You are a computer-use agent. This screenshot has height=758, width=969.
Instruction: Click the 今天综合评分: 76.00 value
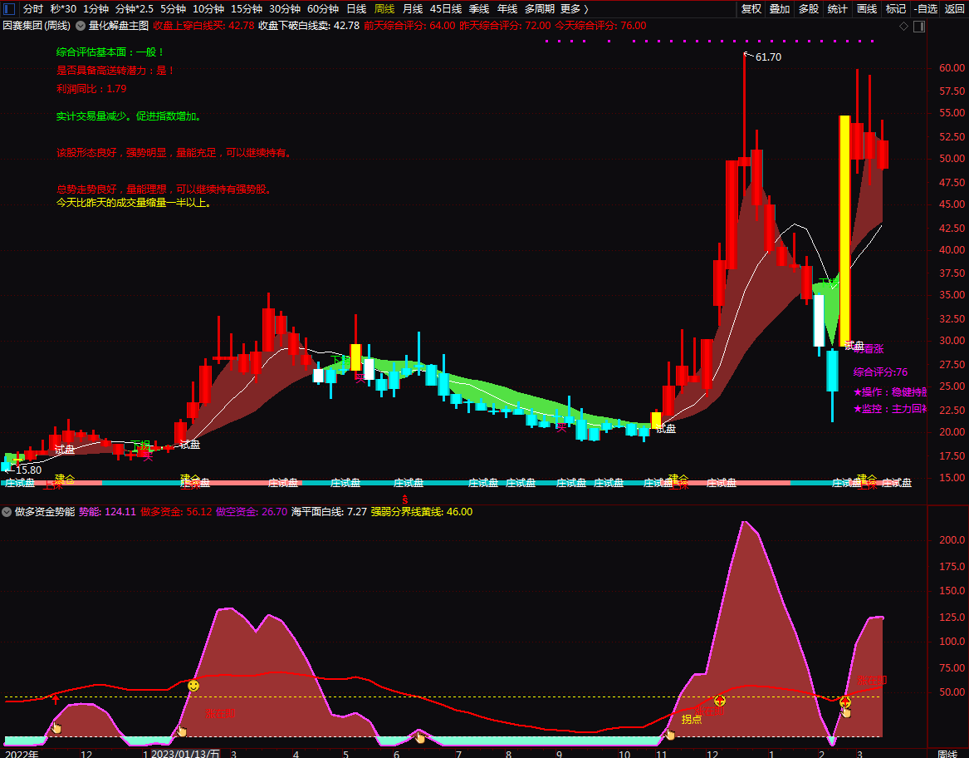(600, 26)
